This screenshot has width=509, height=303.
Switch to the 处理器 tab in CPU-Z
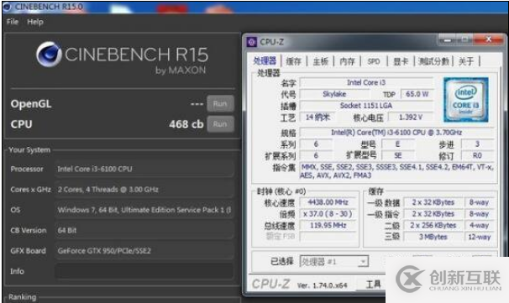(x=265, y=61)
